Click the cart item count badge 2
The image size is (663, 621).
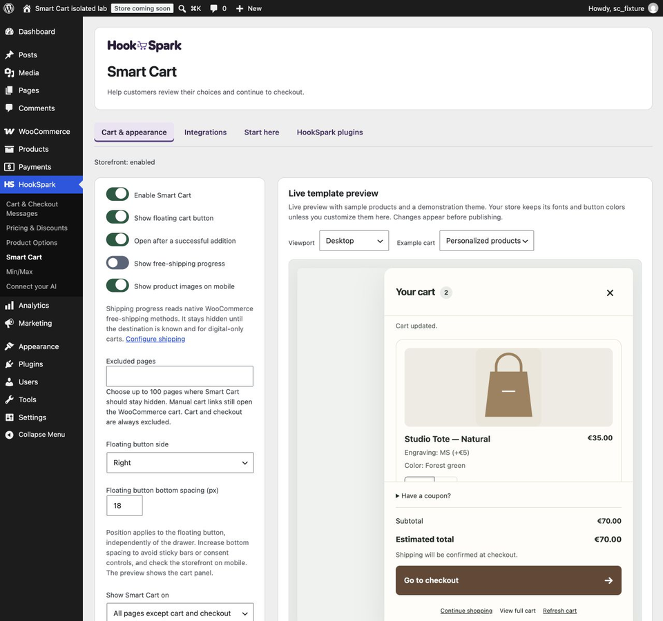coord(446,293)
